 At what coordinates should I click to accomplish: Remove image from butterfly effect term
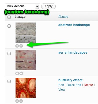(21, 101)
